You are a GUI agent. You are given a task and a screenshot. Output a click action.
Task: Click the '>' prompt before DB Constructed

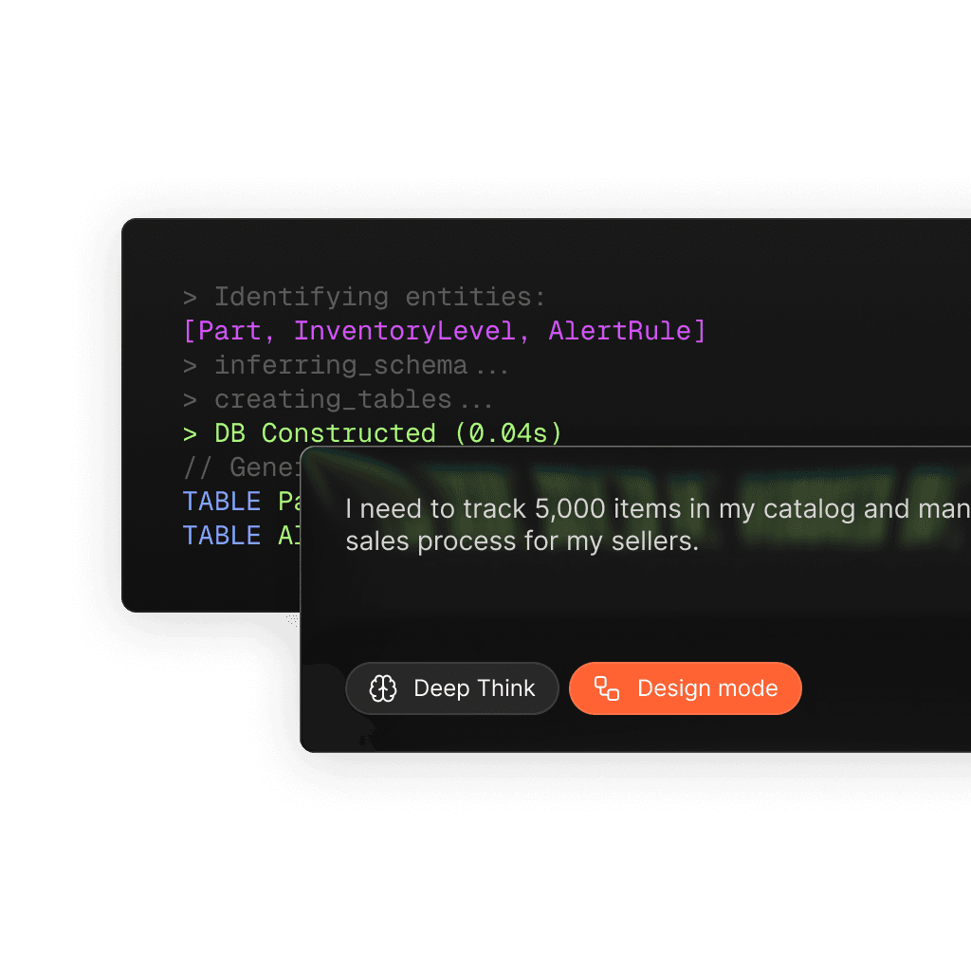[191, 433]
